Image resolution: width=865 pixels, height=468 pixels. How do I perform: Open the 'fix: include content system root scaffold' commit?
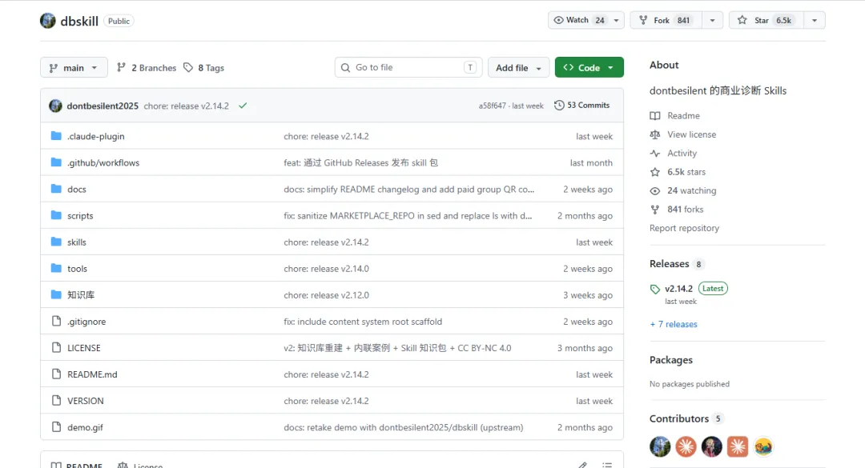363,322
